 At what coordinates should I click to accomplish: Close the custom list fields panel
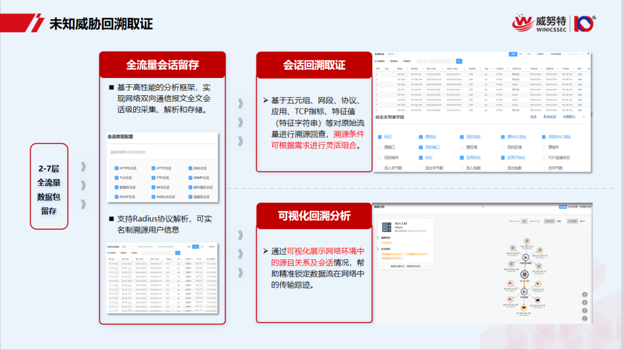tap(584, 117)
